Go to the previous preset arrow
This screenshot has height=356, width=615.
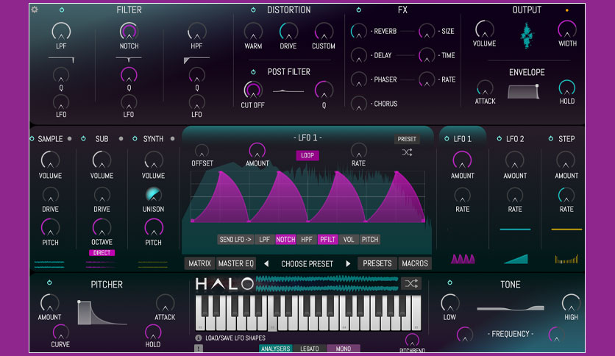pos(266,264)
